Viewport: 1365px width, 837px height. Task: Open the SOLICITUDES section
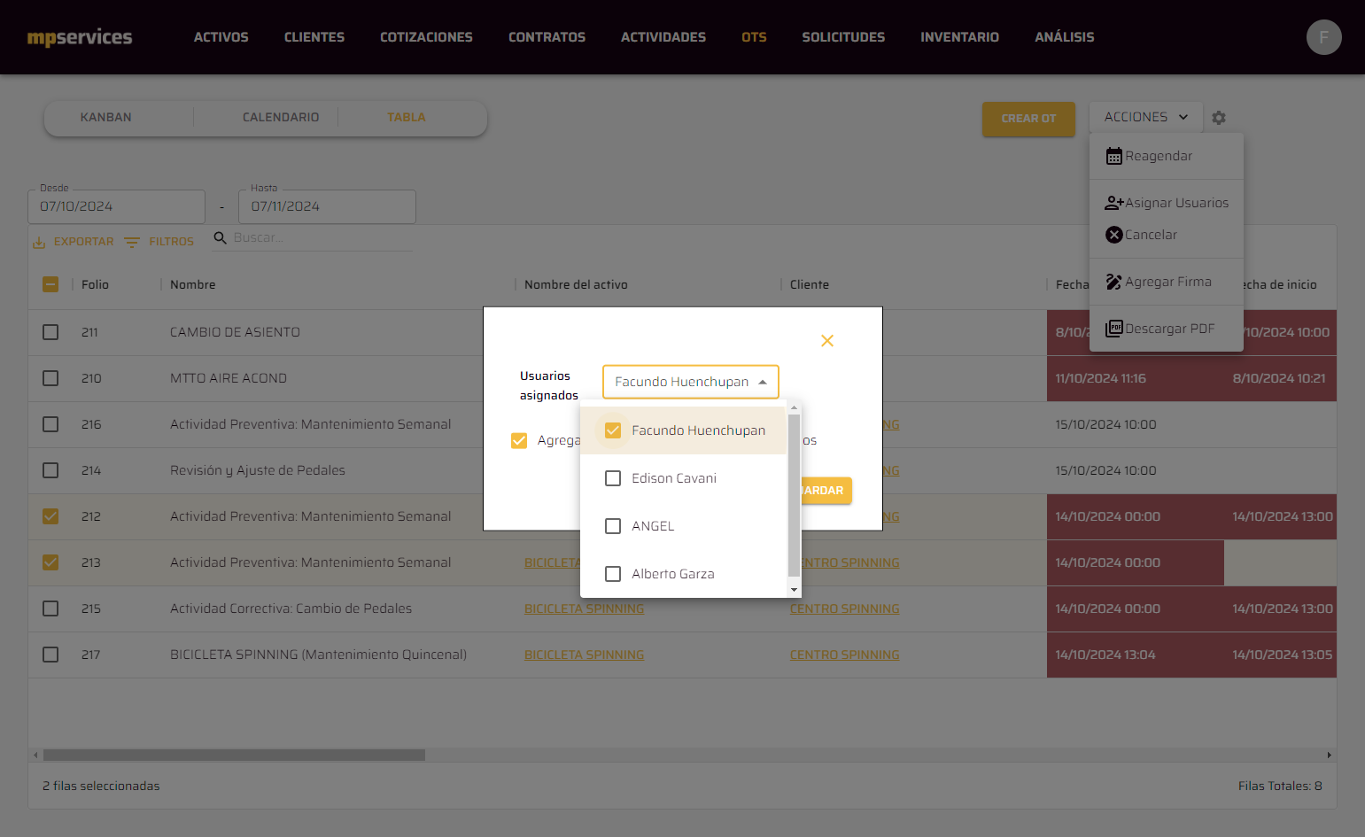tap(843, 37)
